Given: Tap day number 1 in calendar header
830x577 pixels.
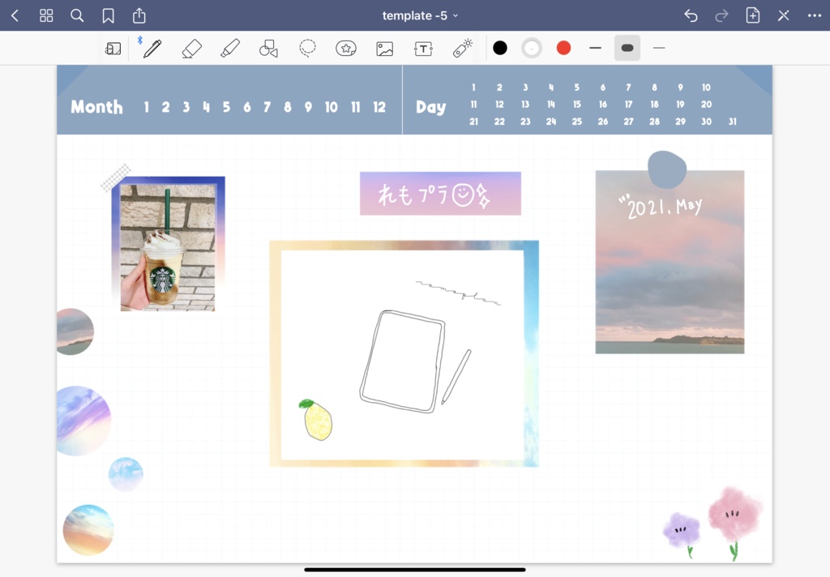Looking at the screenshot, I should [473, 88].
